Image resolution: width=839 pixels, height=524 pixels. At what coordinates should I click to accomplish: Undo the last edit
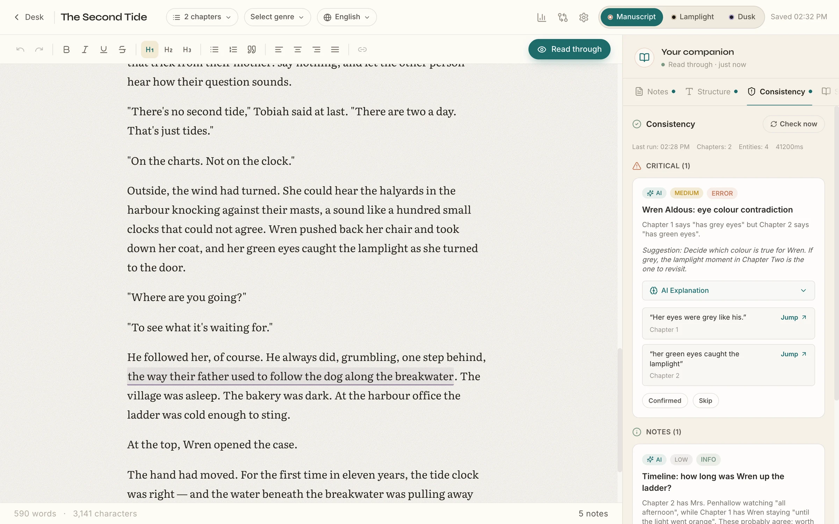[20, 50]
